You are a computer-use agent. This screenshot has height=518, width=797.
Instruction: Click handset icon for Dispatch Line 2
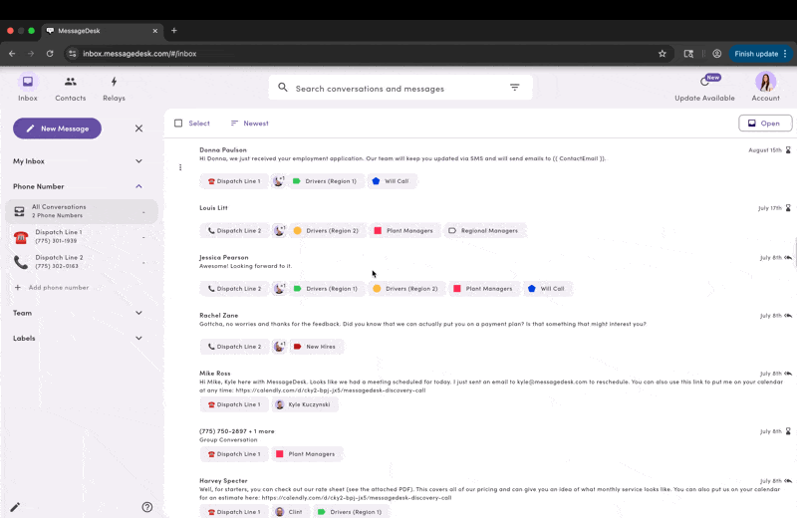coord(21,262)
